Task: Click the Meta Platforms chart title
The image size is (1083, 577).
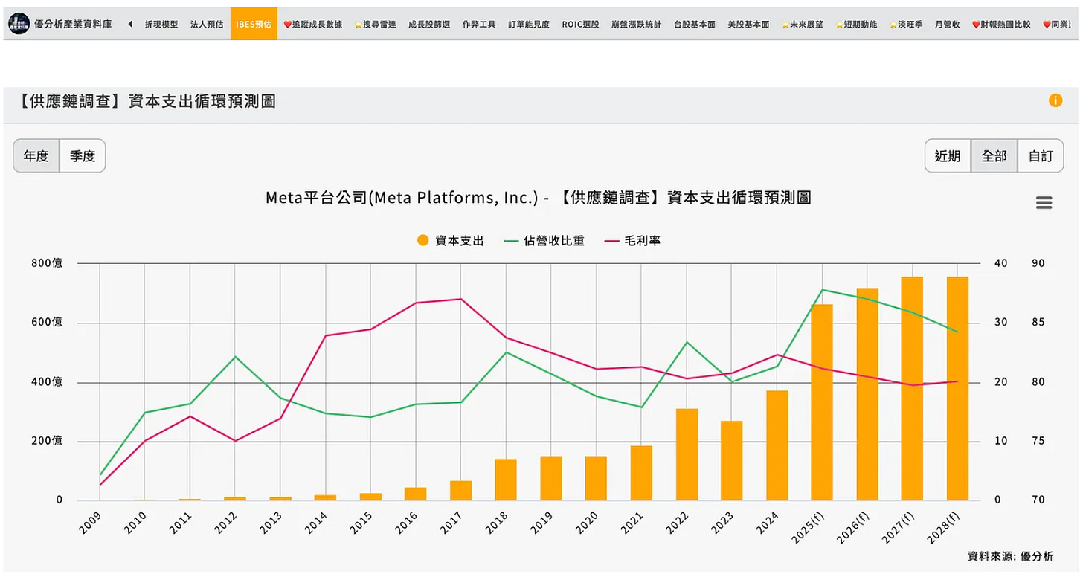Action: coord(538,198)
